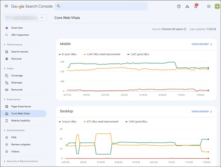The height and width of the screenshot is (167, 221).
Task: Click the Discover asterisk icon
Action: (7, 59)
